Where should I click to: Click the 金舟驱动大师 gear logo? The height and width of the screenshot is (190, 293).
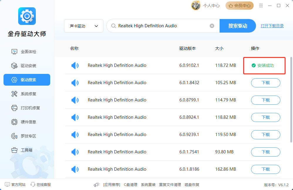27,16
